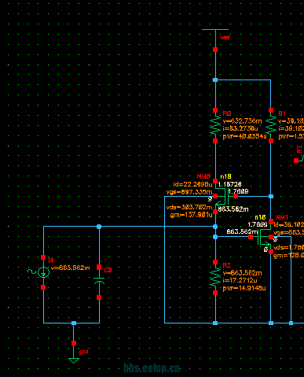Viewport: 304px width, 377px height.
Task: Click the "NM0" instance label
Action: 203,176
